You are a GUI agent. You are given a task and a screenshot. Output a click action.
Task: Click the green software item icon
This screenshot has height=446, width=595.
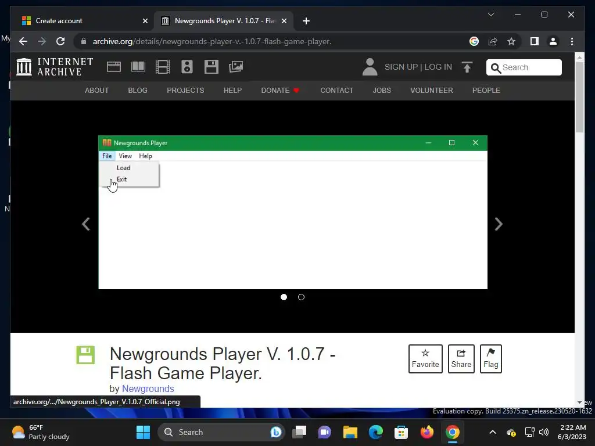pyautogui.click(x=85, y=355)
